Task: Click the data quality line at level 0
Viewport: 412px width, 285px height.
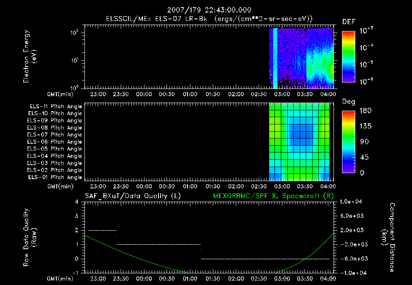Action: click(266, 259)
